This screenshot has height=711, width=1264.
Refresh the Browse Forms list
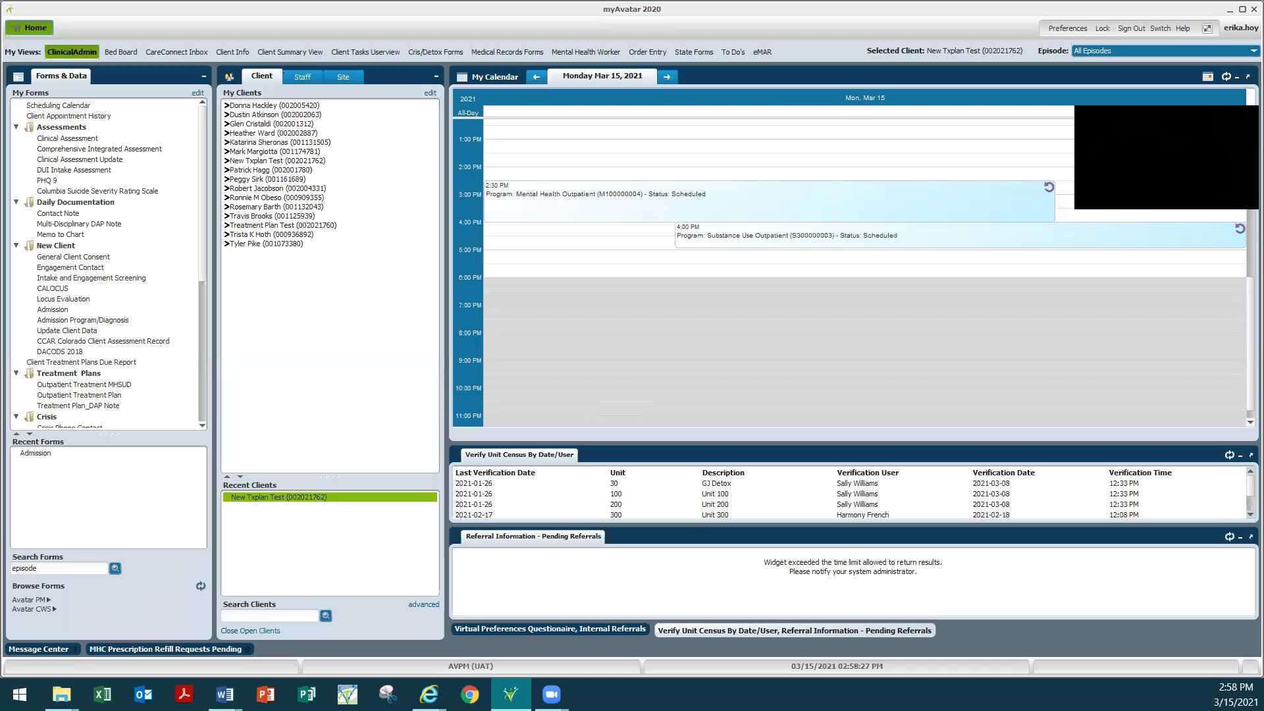(201, 586)
